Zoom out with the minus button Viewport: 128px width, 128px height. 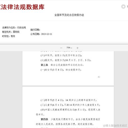point(61,48)
